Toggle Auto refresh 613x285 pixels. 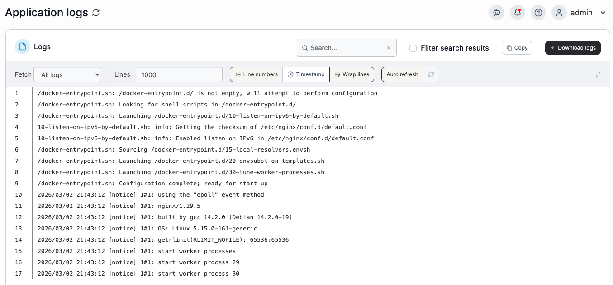pyautogui.click(x=402, y=74)
